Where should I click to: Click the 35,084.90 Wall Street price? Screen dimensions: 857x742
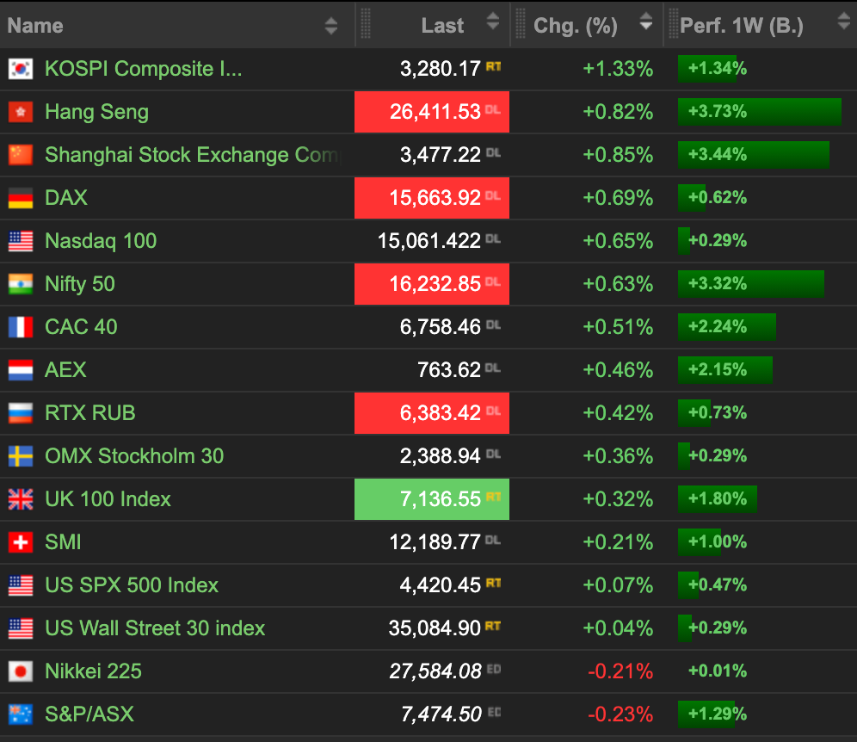pos(435,628)
